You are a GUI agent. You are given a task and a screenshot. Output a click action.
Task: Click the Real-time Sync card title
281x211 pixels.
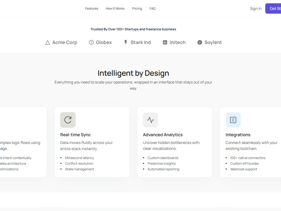click(75, 135)
